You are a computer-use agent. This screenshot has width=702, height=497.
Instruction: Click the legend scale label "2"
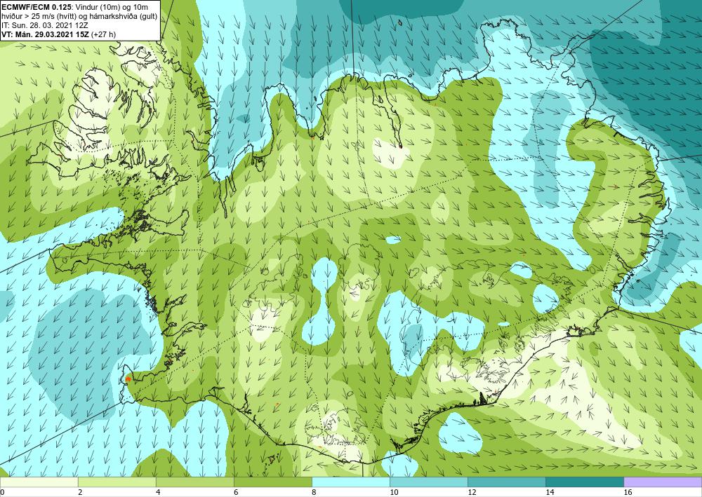click(x=81, y=493)
